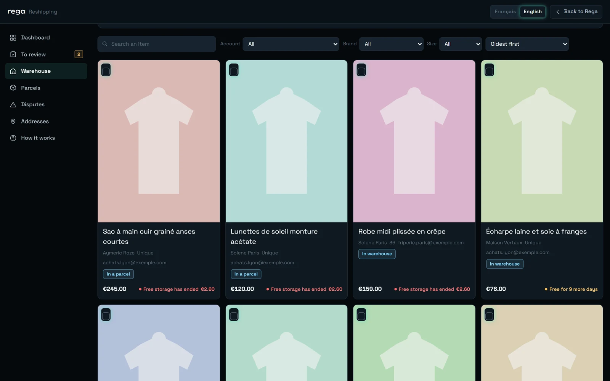Click the back arrow chevron icon
This screenshot has height=381, width=610.
pos(558,12)
